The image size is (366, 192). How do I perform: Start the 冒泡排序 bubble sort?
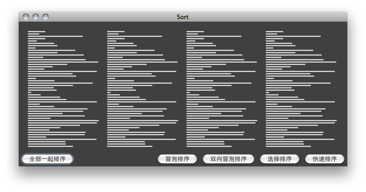click(177, 159)
